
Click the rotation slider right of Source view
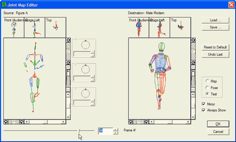coord(68,51)
